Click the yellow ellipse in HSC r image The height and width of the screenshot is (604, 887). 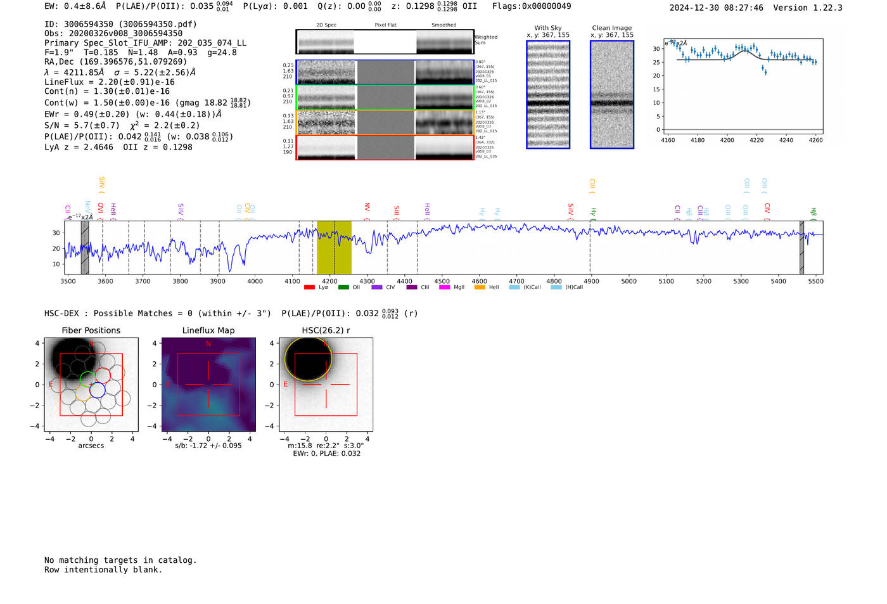click(x=308, y=359)
